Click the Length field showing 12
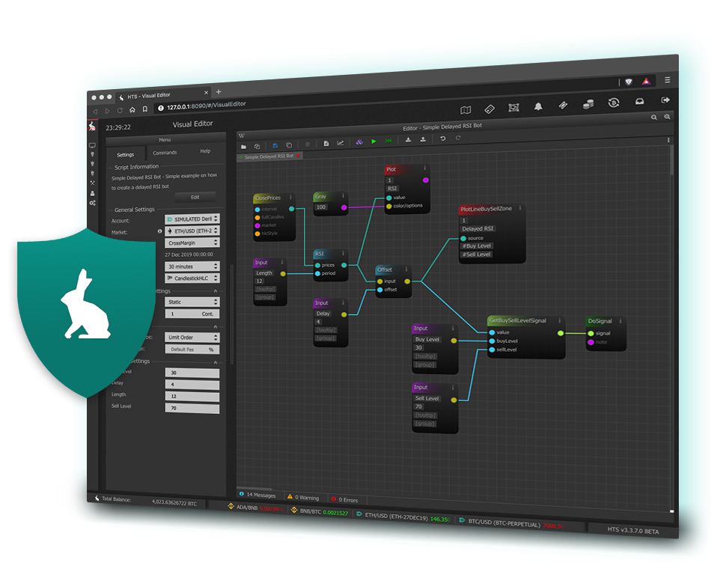Screen dimensions: 711x566 coord(192,396)
